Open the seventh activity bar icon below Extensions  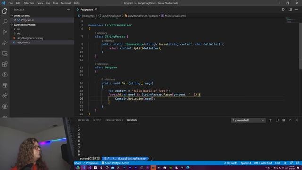coord(5,85)
